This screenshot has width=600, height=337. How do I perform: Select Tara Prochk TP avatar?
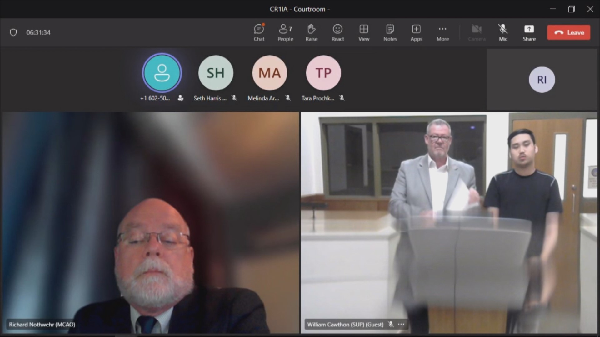coord(323,73)
